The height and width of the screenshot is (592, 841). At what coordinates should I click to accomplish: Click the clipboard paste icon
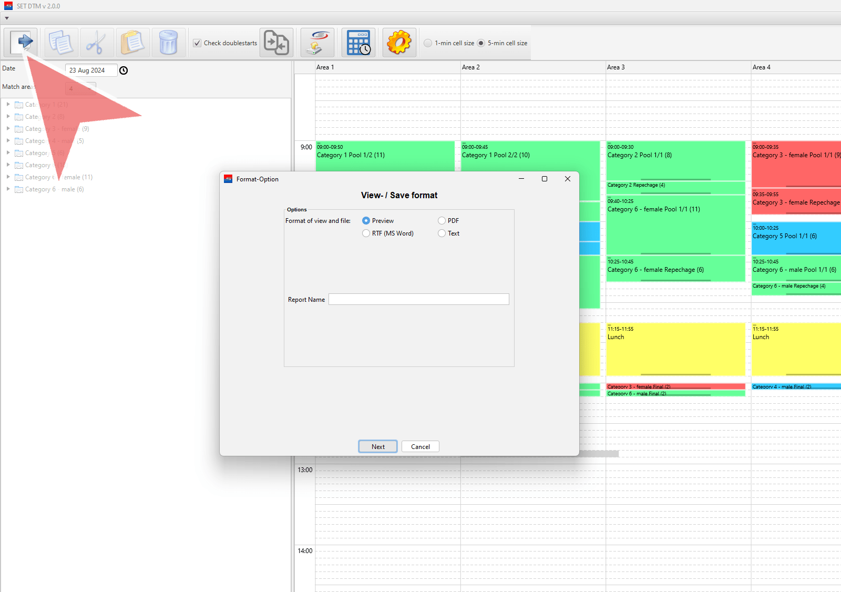[132, 42]
